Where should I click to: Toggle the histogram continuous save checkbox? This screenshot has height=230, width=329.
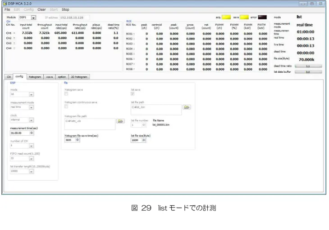click(66, 106)
